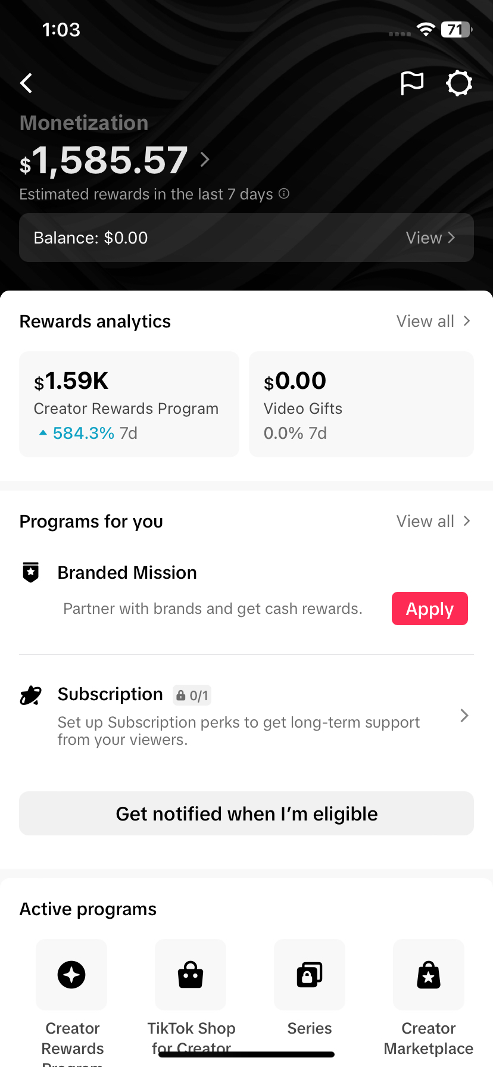Tap the Branded Mission badge icon
493x1067 pixels.
click(x=31, y=572)
